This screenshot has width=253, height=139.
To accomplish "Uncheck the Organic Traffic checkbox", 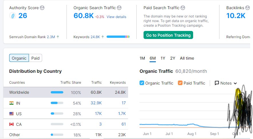I will (142, 83).
